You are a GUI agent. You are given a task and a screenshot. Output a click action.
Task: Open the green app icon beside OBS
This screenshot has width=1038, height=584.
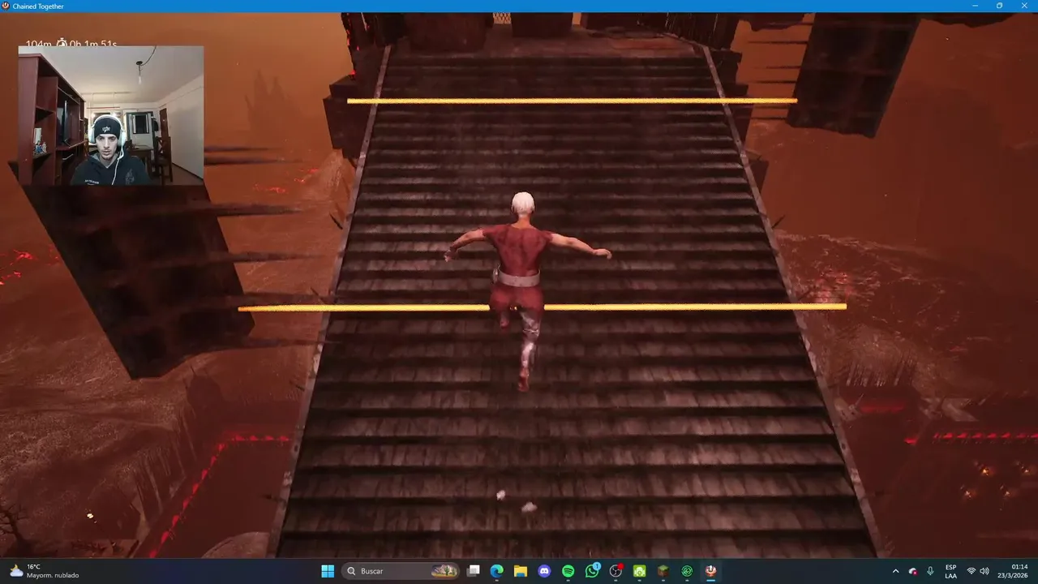[639, 571]
